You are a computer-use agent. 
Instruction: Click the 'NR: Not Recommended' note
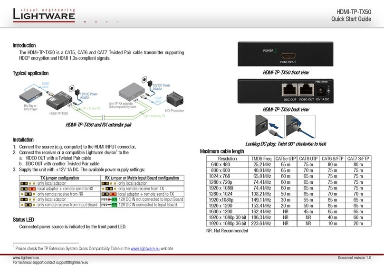(x=227, y=231)
